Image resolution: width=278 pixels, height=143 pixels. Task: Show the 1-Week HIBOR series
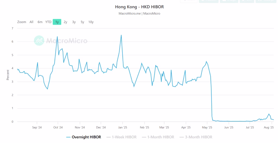click(121, 137)
